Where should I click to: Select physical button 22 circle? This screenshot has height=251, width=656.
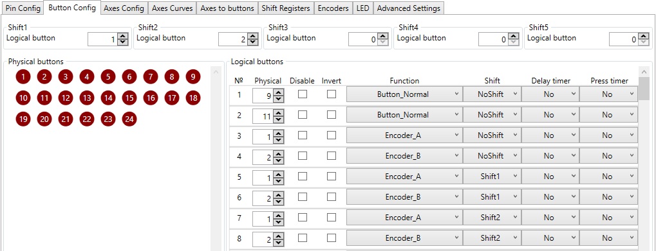[x=87, y=119]
